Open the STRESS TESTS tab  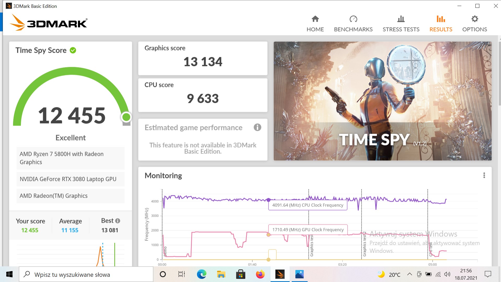401,24
